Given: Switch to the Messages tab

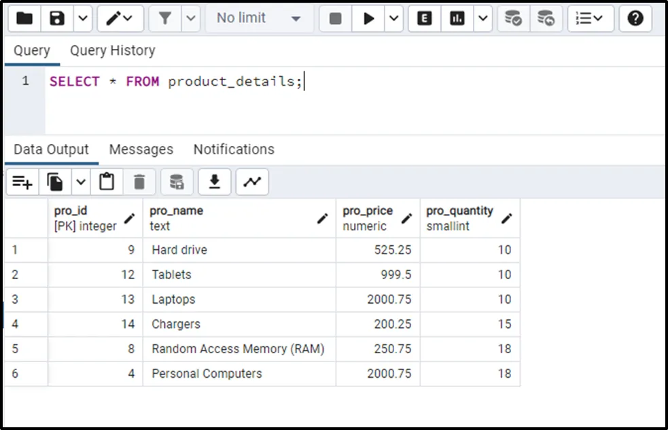Looking at the screenshot, I should (x=141, y=149).
